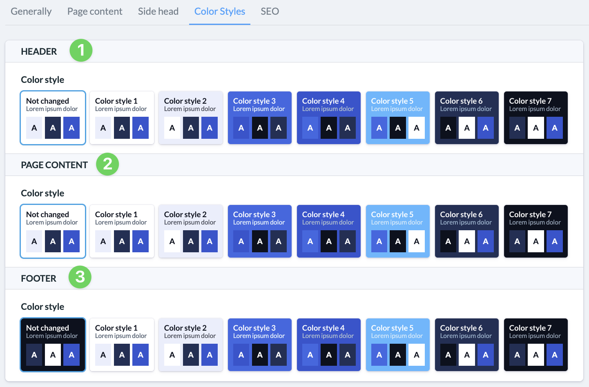The width and height of the screenshot is (589, 387).
Task: Select Color style 5 for Header
Action: [x=398, y=118]
